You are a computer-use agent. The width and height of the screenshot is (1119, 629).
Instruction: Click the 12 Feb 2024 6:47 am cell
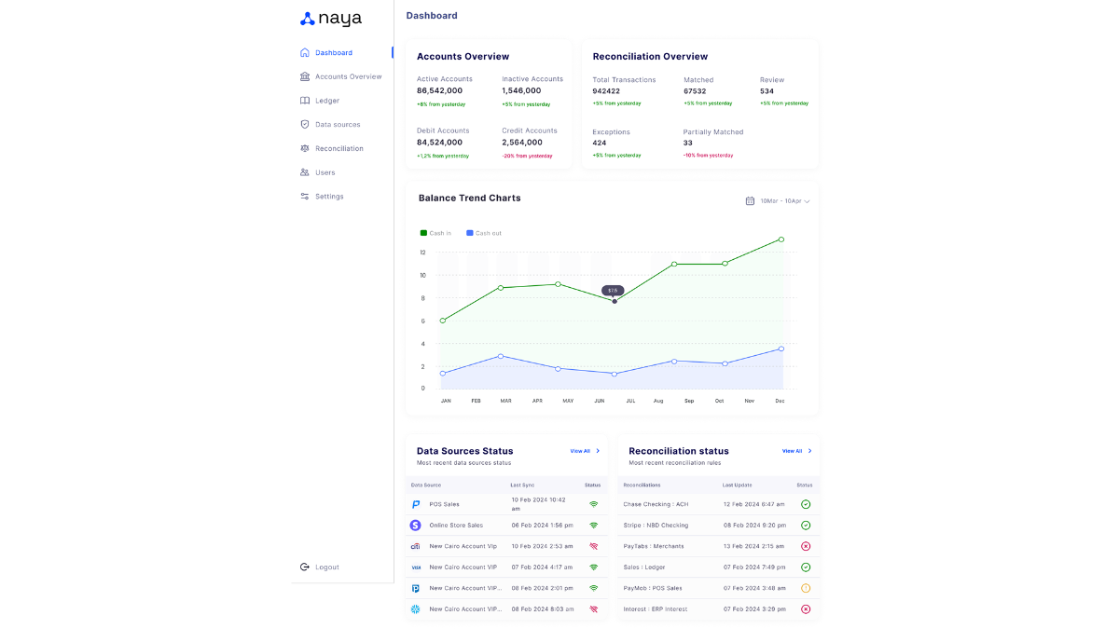tap(753, 504)
